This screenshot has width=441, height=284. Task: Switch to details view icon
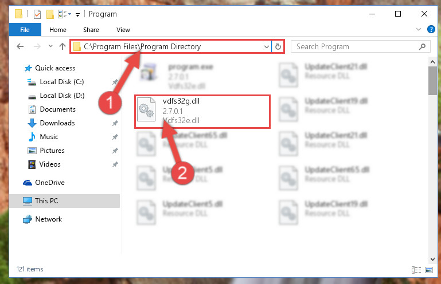[x=416, y=270]
